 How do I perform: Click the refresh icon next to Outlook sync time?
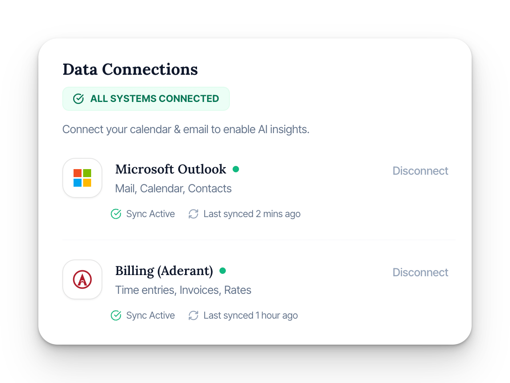(x=193, y=214)
